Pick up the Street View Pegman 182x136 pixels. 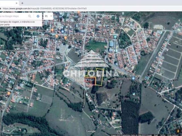(x=178, y=131)
